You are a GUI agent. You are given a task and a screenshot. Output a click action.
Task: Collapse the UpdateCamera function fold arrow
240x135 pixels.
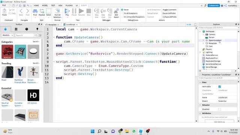click(x=54, y=37)
